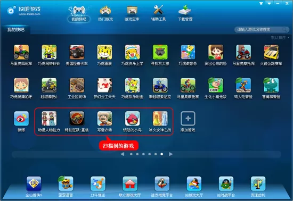The width and height of the screenshot is (293, 201).
Task: Open the 鸣人吃青蛙 Naruto game
Action: (243, 86)
